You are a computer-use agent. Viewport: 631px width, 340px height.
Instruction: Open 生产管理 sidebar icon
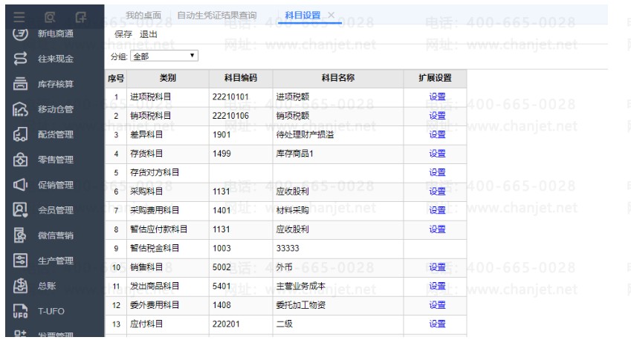click(x=20, y=261)
